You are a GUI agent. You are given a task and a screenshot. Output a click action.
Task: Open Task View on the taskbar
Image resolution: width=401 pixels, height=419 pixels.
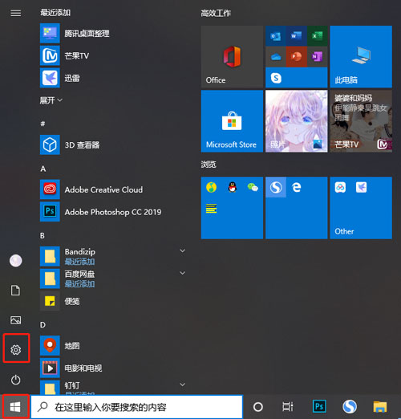point(288,407)
